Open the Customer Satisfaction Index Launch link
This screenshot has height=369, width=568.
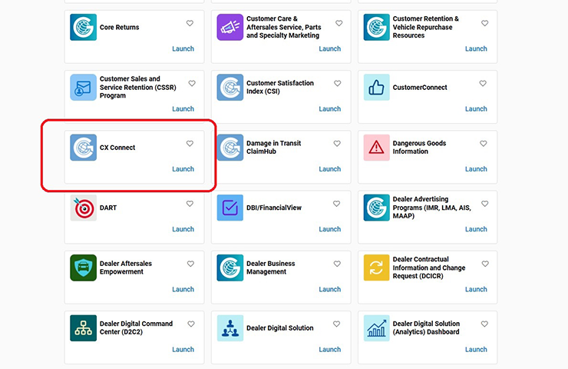[329, 109]
